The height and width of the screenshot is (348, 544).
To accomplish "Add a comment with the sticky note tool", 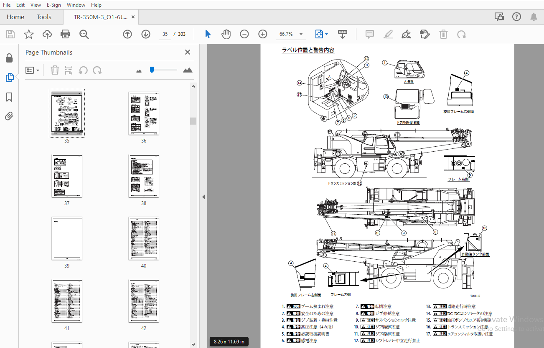I will tap(369, 34).
